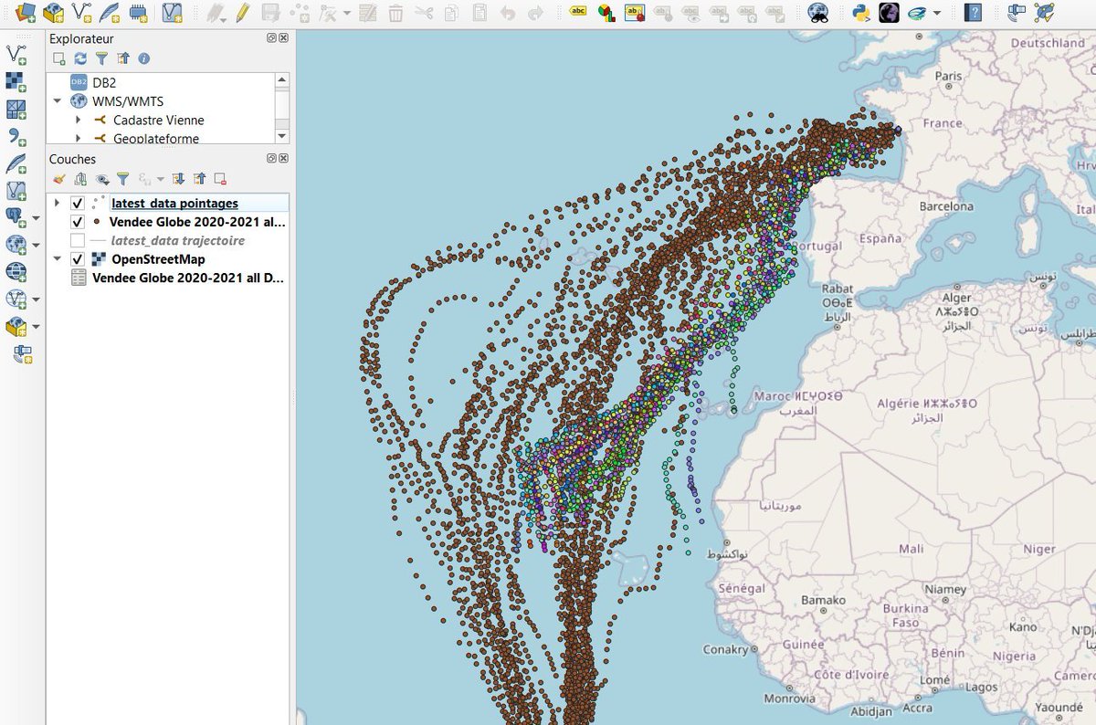Refresh the Explorateur browser panel
This screenshot has height=725, width=1096.
coord(80,58)
